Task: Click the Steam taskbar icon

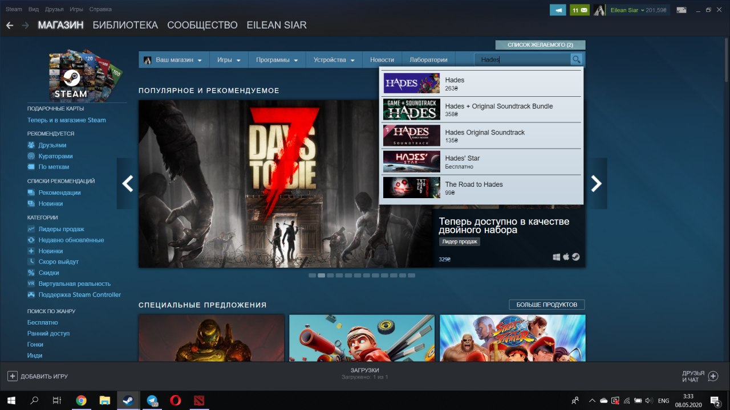Action: (128, 400)
